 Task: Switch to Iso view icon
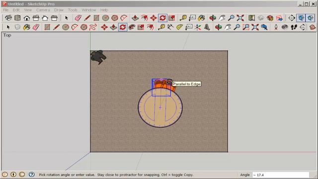click(8, 18)
